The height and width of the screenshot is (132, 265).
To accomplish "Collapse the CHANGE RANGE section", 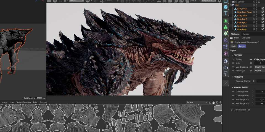I will 232,87.
